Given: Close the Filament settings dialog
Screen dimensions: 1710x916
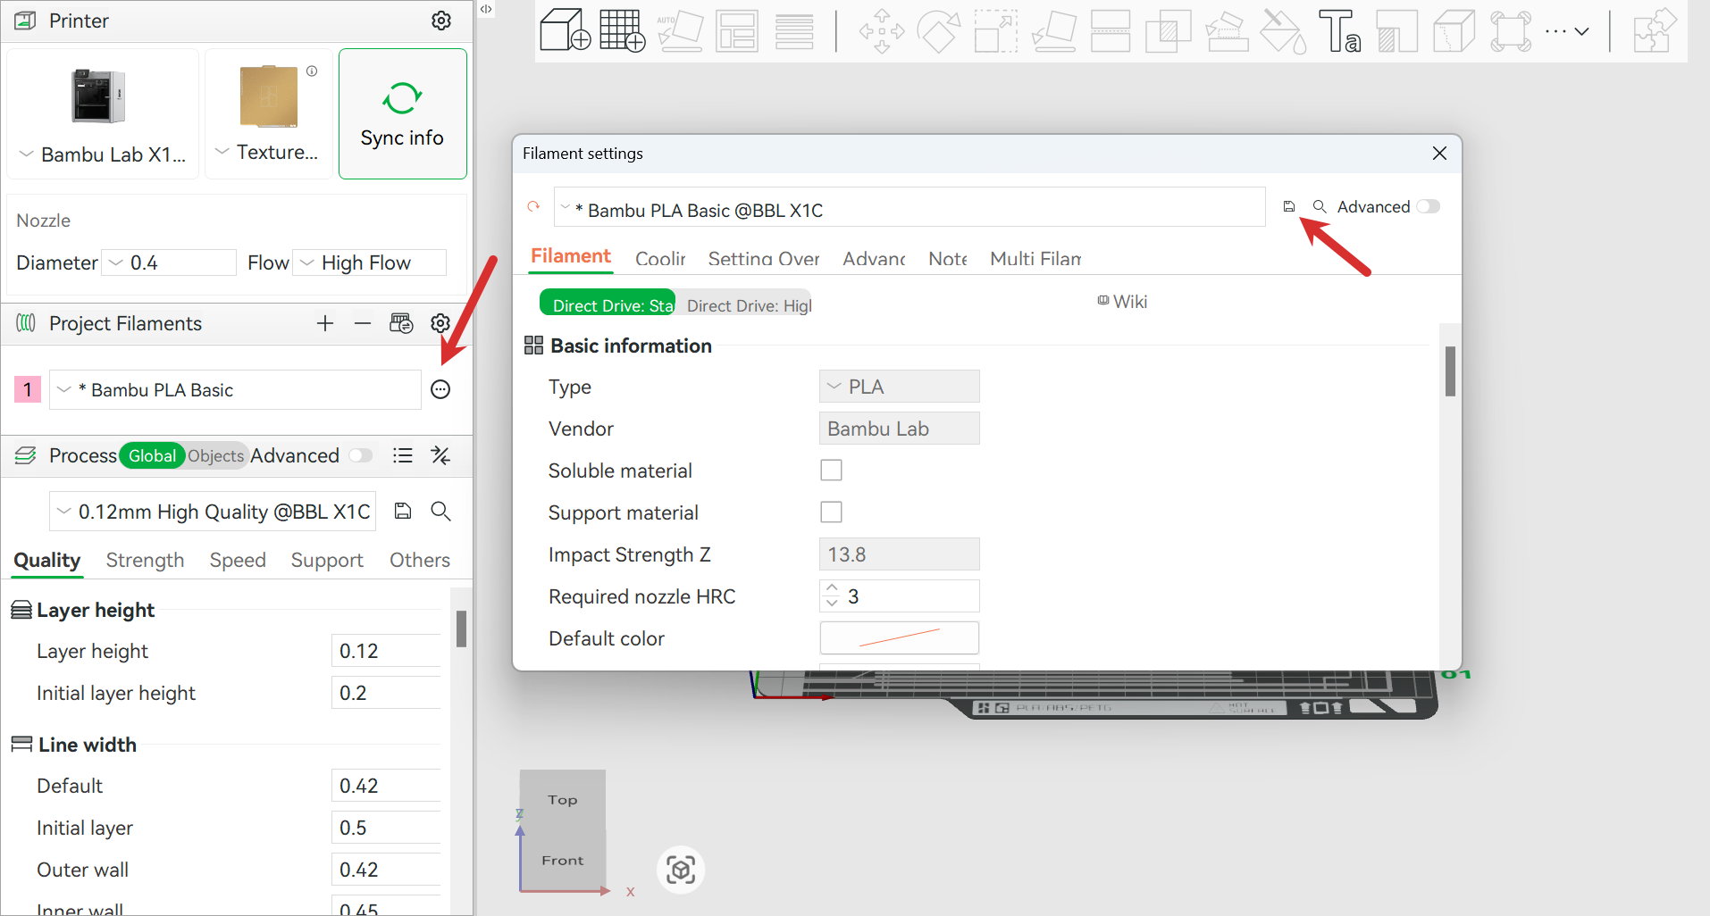Looking at the screenshot, I should [1439, 154].
